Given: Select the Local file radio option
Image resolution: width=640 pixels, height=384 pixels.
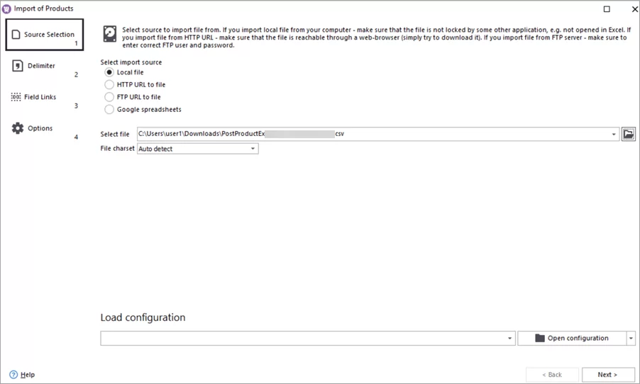Looking at the screenshot, I should (x=109, y=72).
